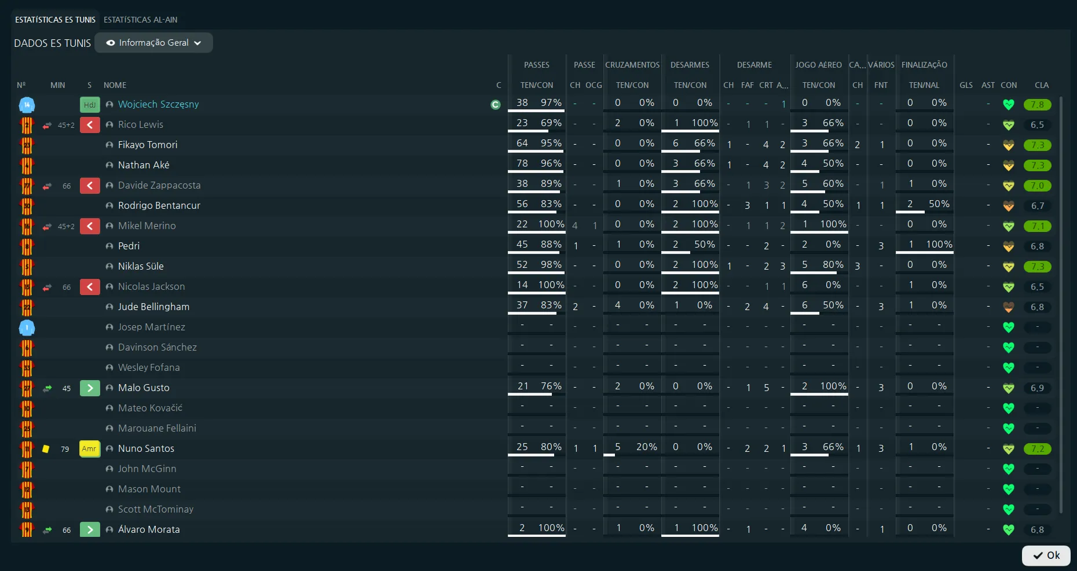Image resolution: width=1077 pixels, height=571 pixels.
Task: Sort by the Nº column header
Action: point(21,85)
